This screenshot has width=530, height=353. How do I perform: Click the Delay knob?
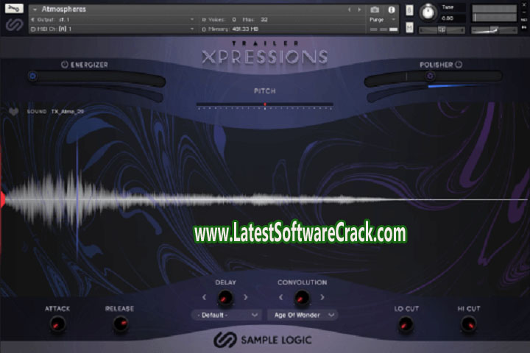coord(225,298)
